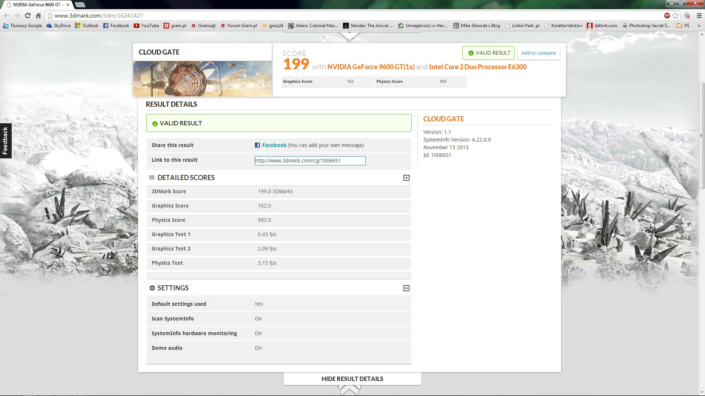
Task: Click the browser back arrow
Action: 6,15
